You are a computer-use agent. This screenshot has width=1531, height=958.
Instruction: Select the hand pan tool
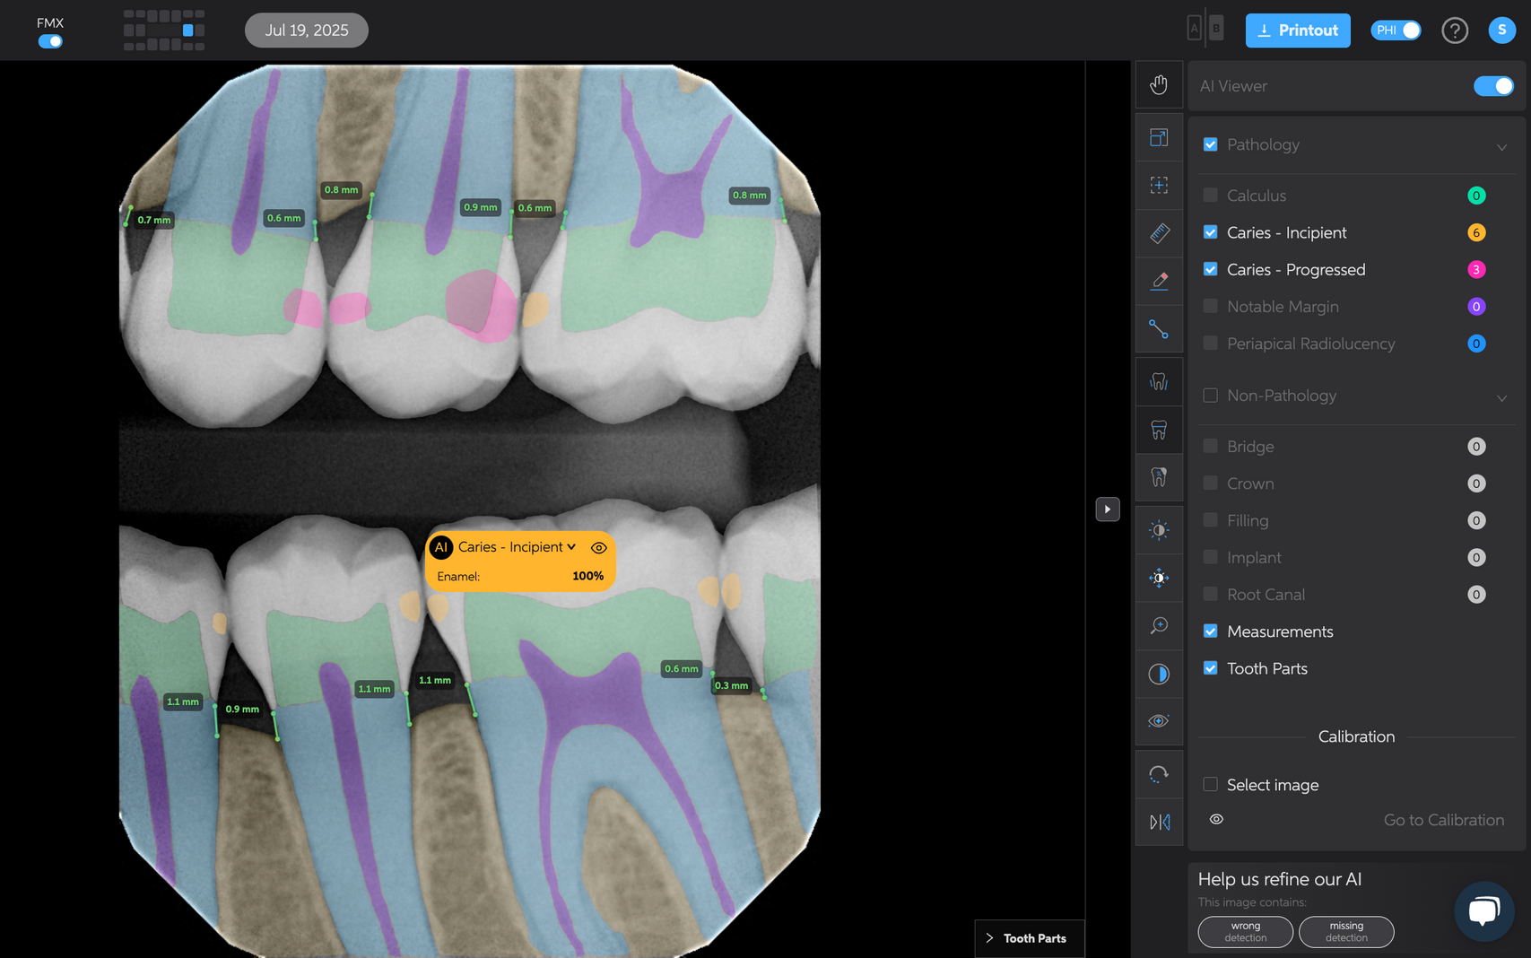coord(1159,85)
